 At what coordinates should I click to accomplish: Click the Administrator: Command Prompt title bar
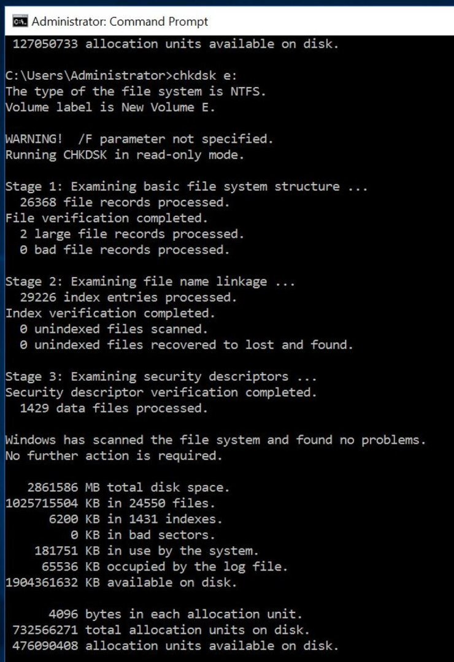tap(229, 21)
